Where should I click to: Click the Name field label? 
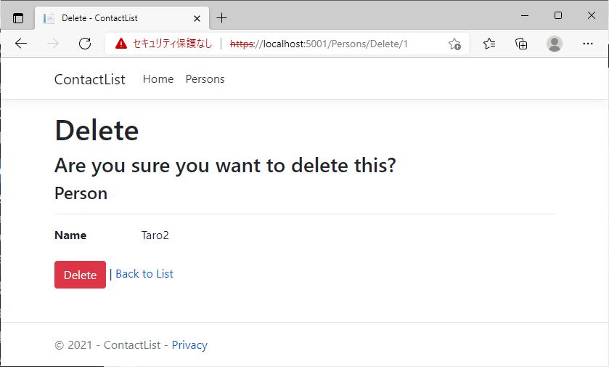[x=70, y=235]
